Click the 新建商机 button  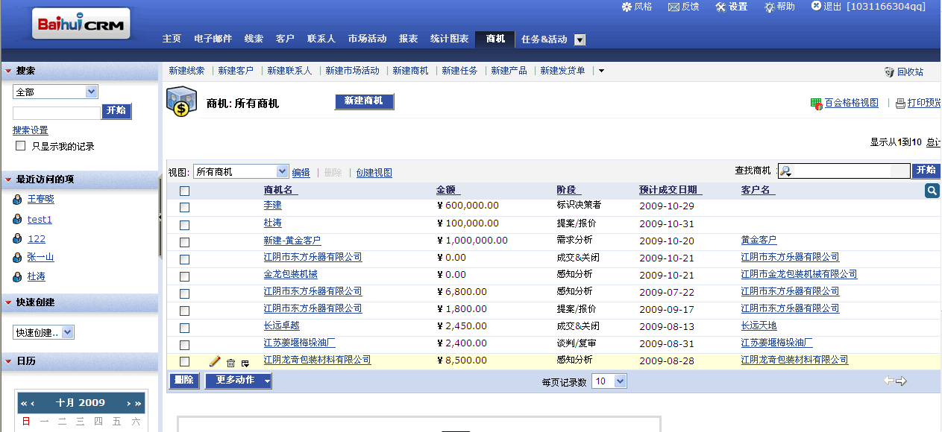point(364,101)
